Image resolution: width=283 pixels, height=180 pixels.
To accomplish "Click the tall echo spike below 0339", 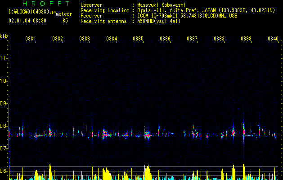I will (x=244, y=132).
